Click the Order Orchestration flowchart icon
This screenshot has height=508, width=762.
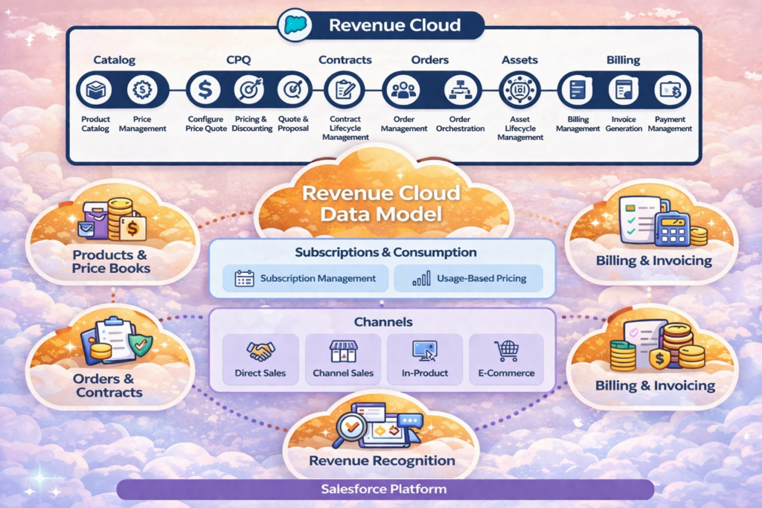pyautogui.click(x=460, y=91)
